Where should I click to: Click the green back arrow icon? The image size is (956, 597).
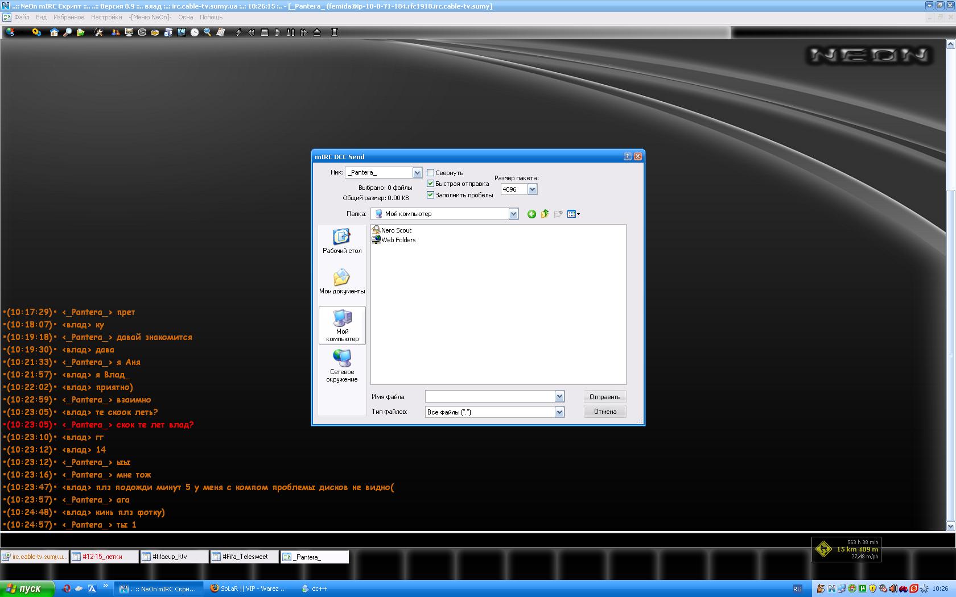(x=531, y=214)
